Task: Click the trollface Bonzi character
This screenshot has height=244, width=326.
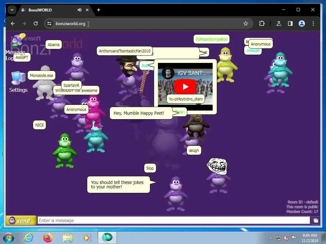Action: pos(218,175)
